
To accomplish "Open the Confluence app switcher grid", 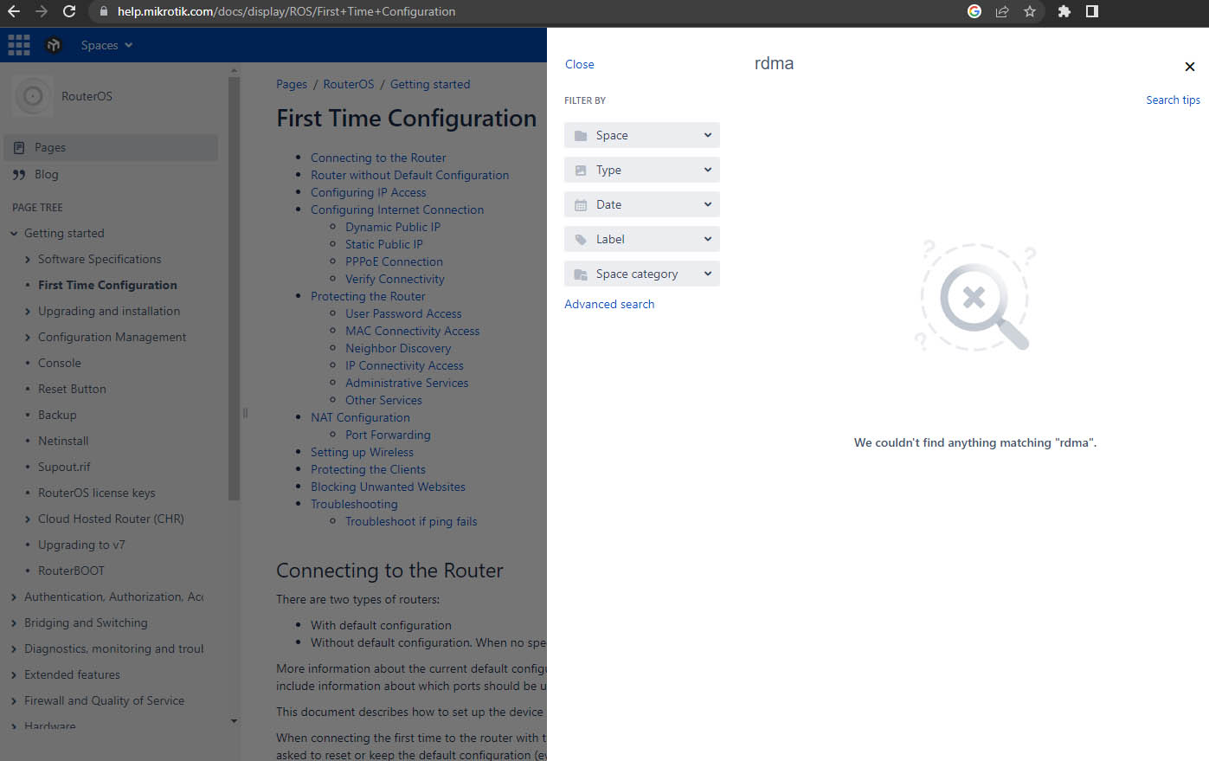I will (x=19, y=45).
